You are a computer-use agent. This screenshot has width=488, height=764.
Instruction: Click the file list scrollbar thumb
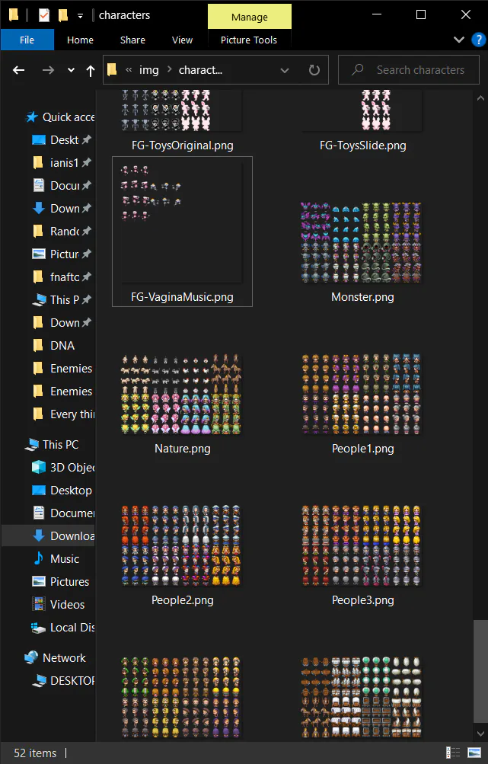click(480, 672)
